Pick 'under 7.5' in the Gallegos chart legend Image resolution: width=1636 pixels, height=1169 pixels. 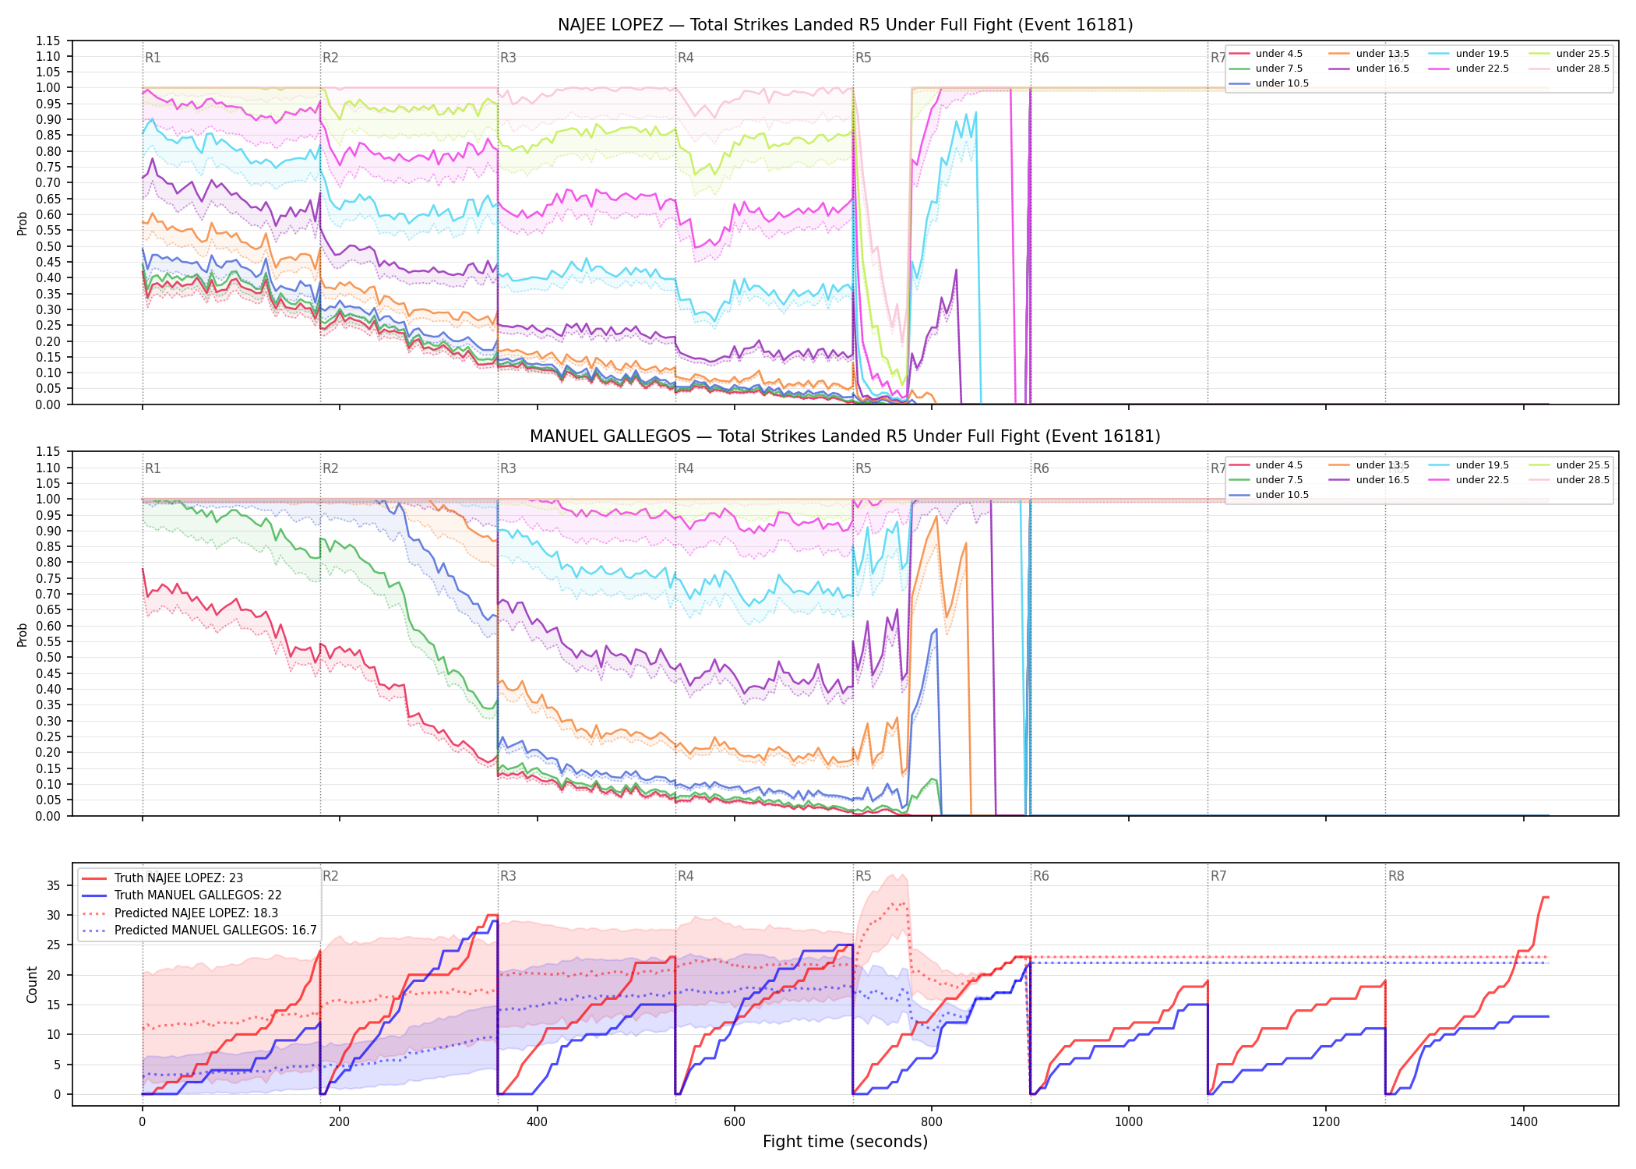(1266, 480)
